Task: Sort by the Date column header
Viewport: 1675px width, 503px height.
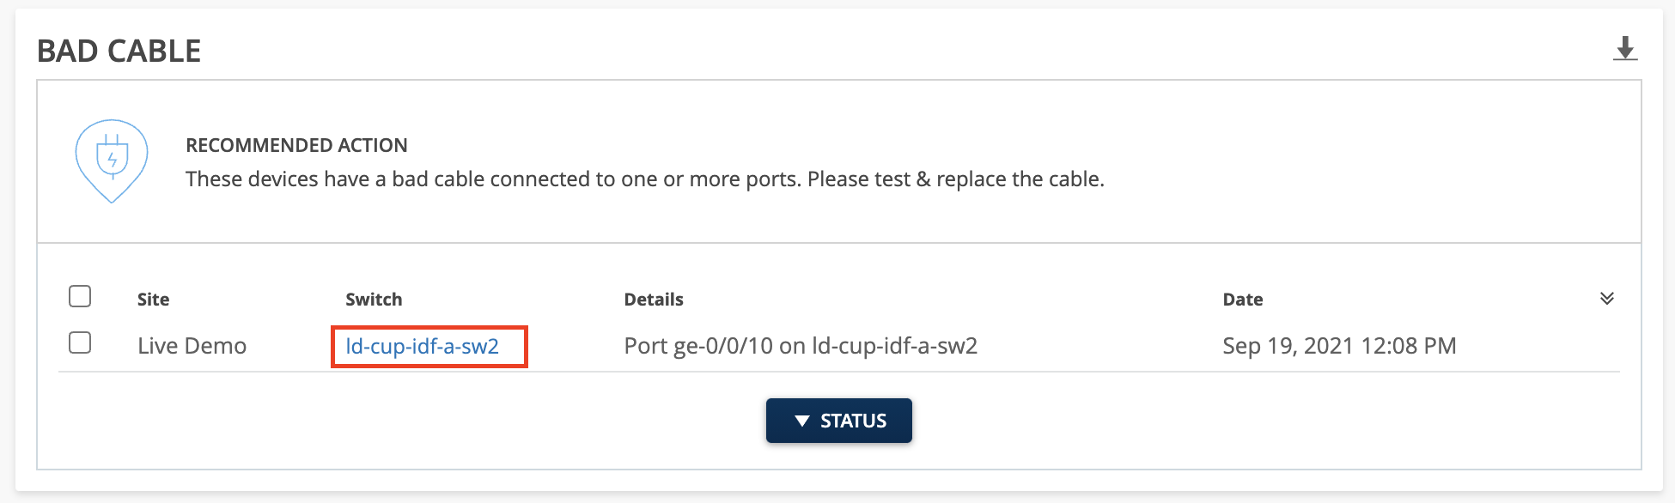Action: point(1242,300)
